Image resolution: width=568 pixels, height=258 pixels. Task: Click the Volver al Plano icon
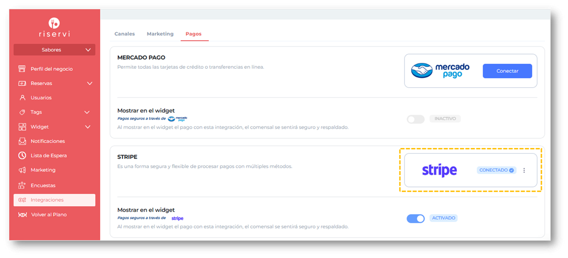pyautogui.click(x=23, y=215)
